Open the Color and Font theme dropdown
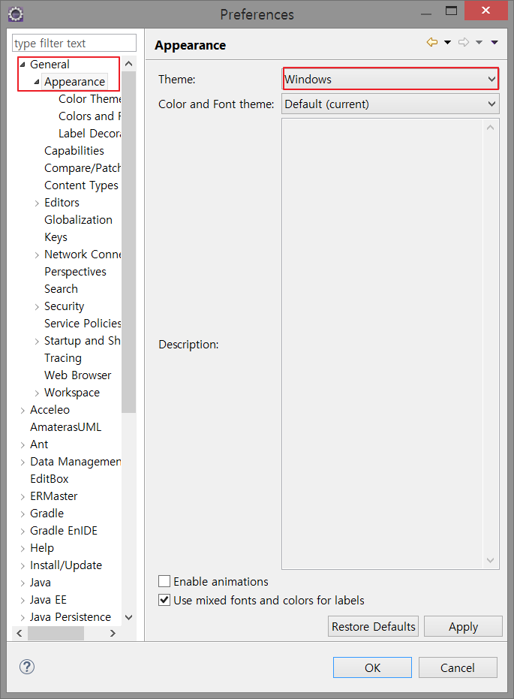Screen dimensions: 514x699 click(x=391, y=104)
